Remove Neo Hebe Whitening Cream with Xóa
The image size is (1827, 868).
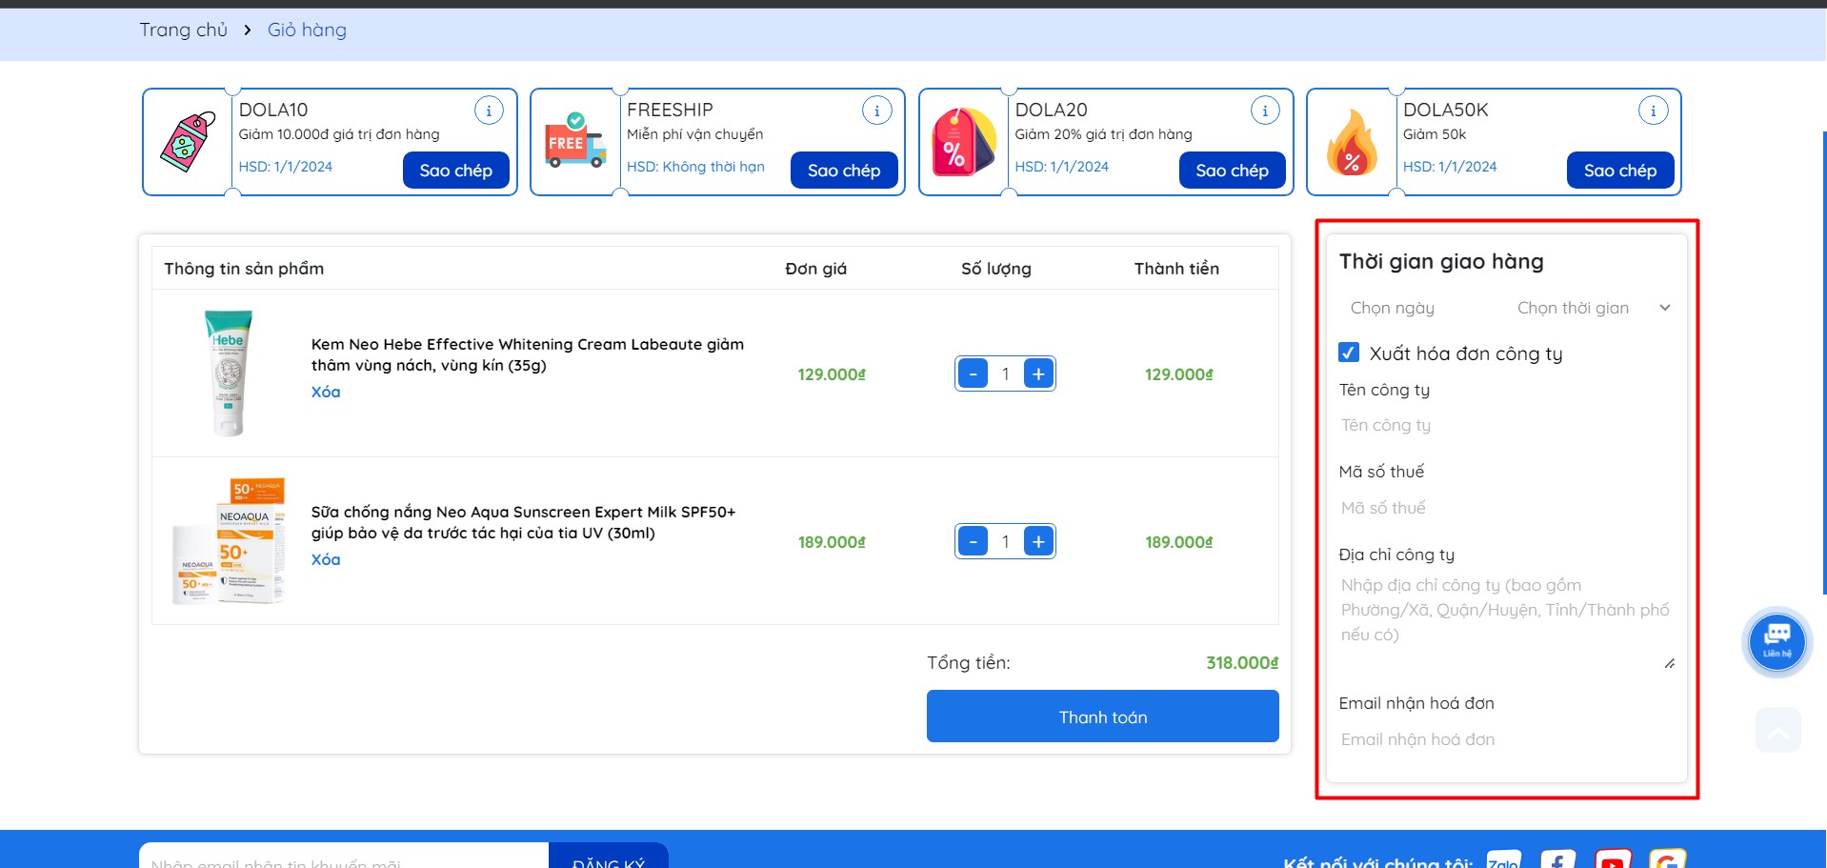(x=326, y=392)
